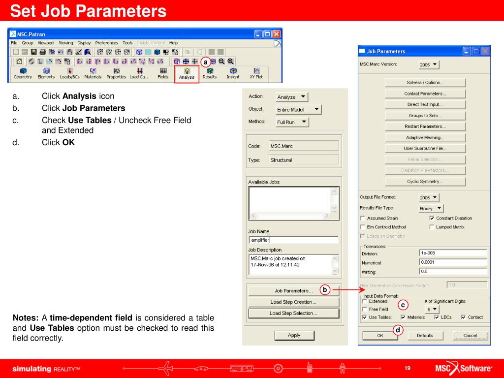
Task: Toggle the Free Field checkbox
Action: (365, 309)
